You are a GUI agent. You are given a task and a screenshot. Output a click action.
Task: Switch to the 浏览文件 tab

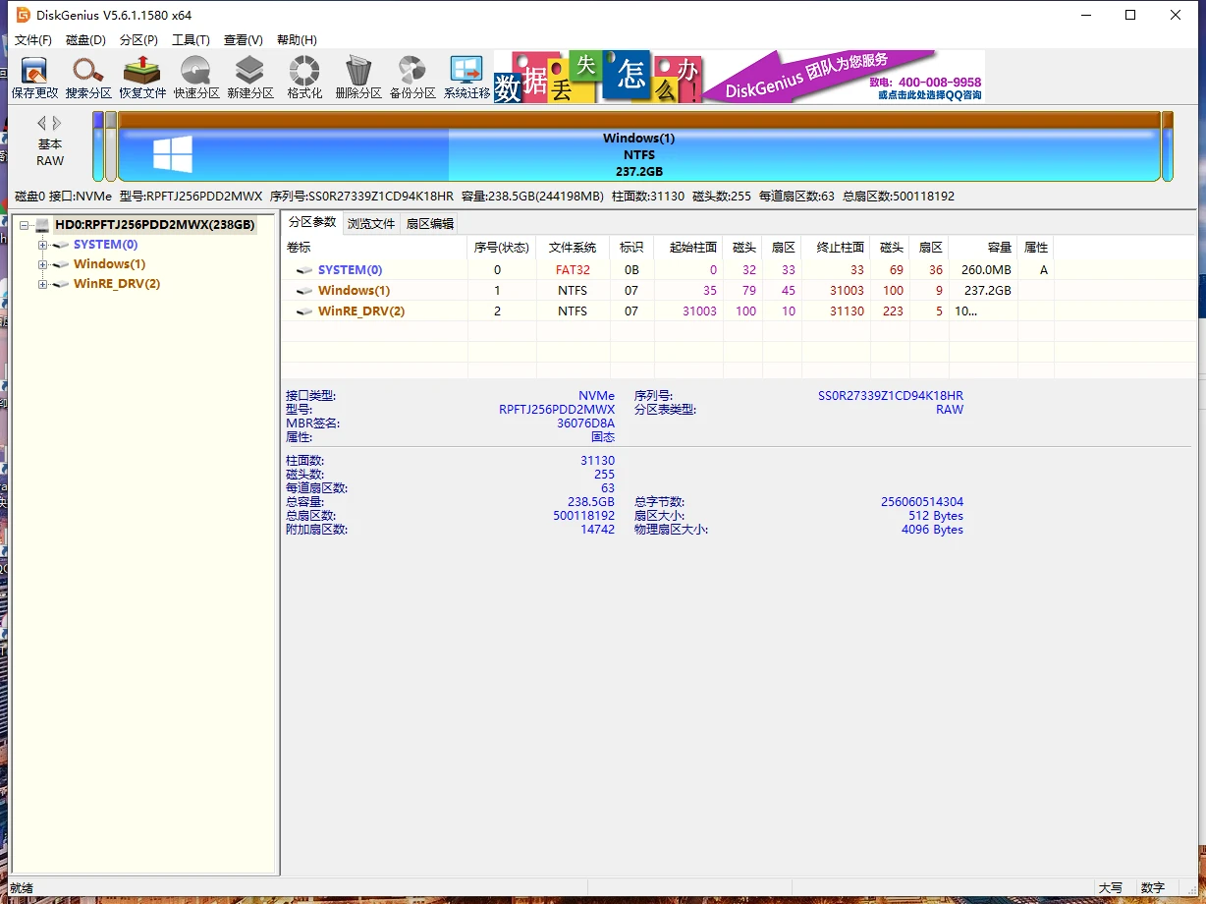coord(371,224)
